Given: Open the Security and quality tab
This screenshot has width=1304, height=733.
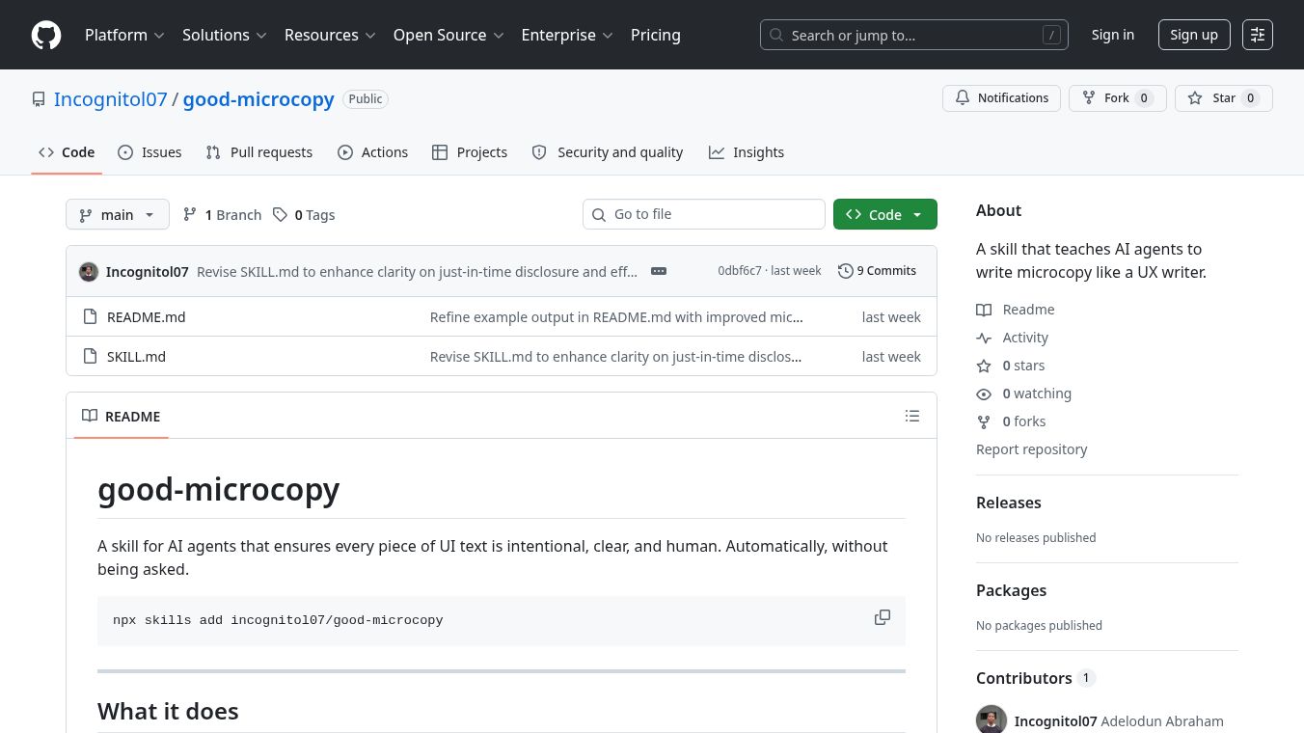Looking at the screenshot, I should point(608,152).
